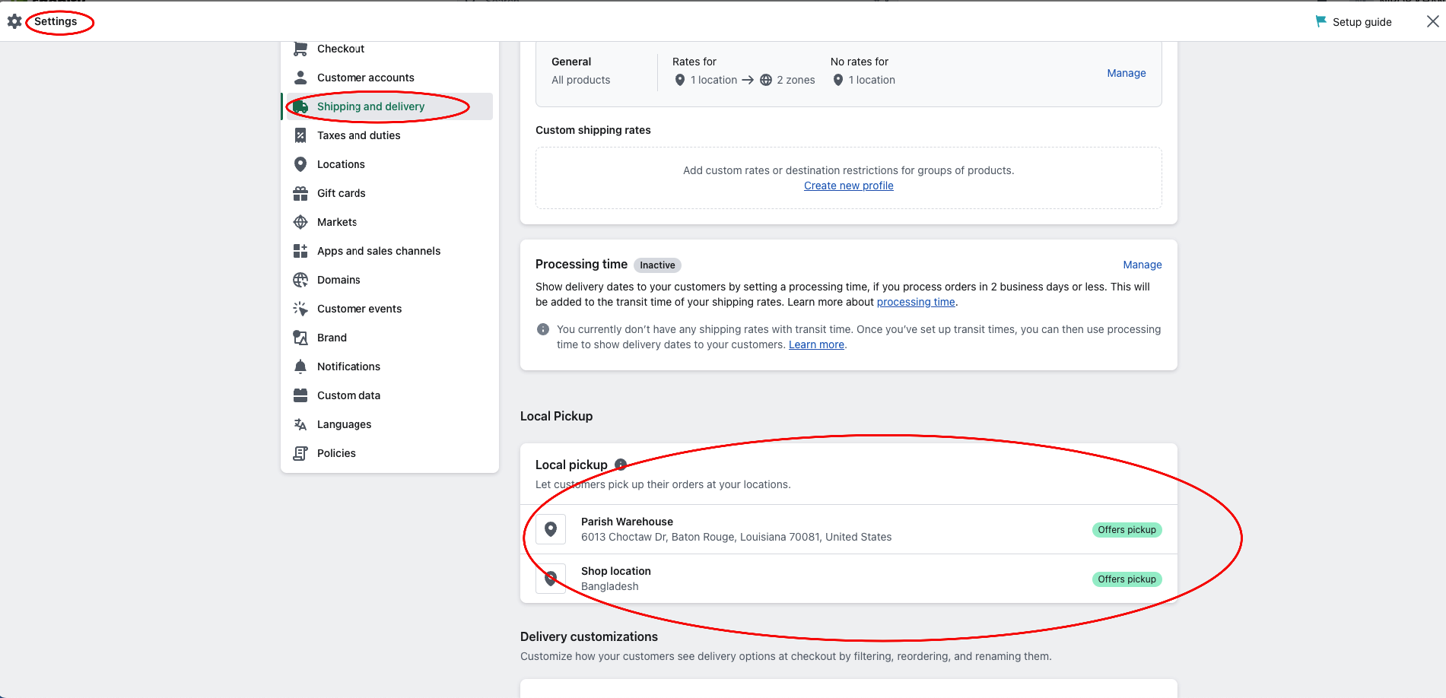Click Offers pickup badge for Shop location
Screen dimensions: 1446x698
1127,579
